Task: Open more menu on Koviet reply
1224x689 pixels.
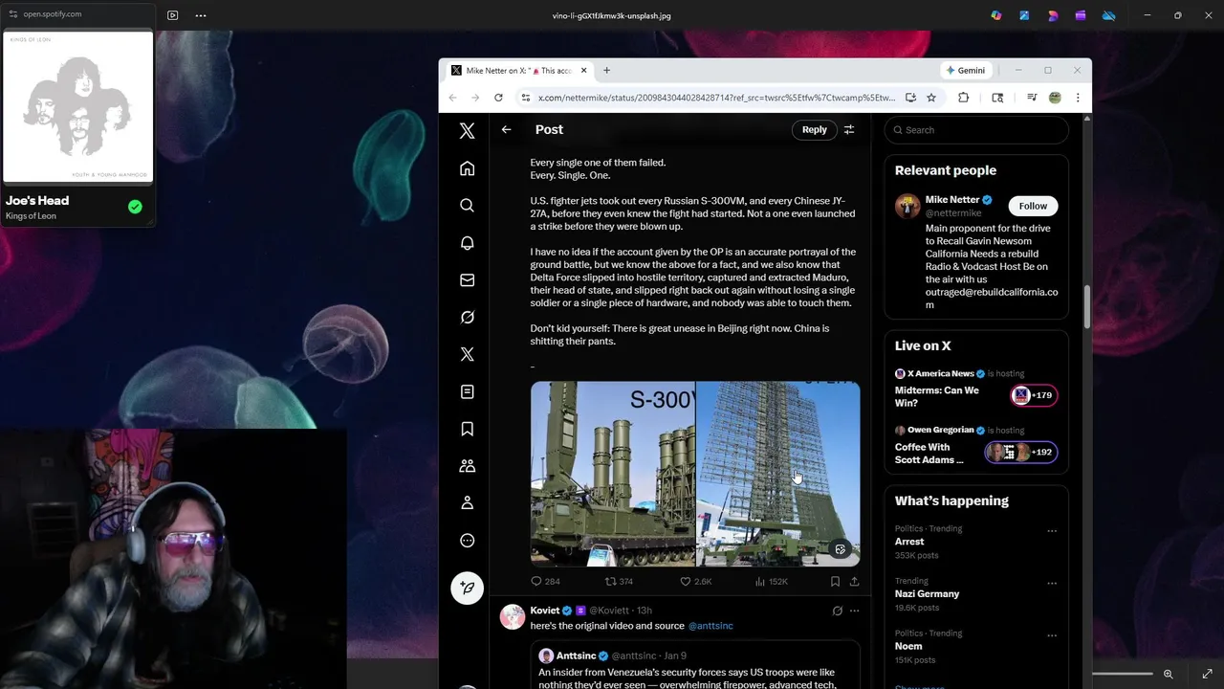Action: point(854,611)
